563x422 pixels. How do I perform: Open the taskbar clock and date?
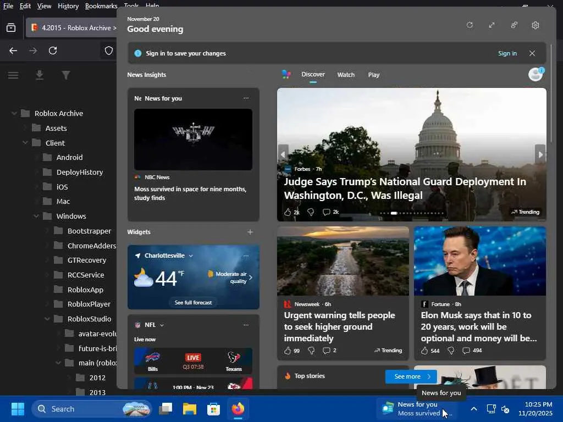coord(536,409)
